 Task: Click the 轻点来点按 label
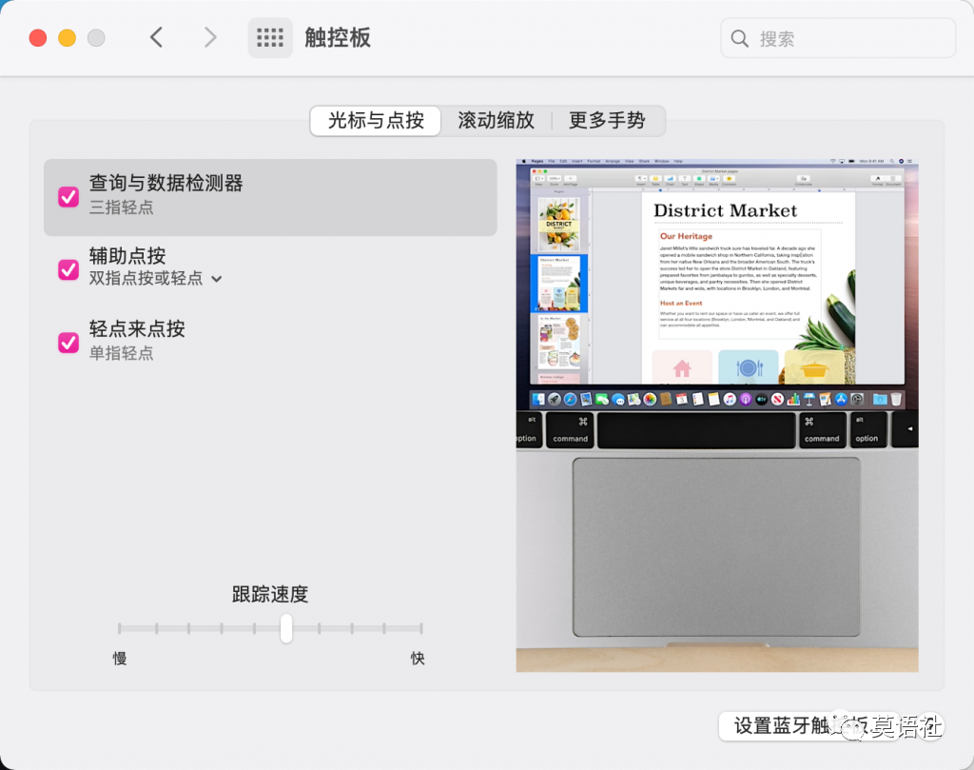(x=137, y=328)
